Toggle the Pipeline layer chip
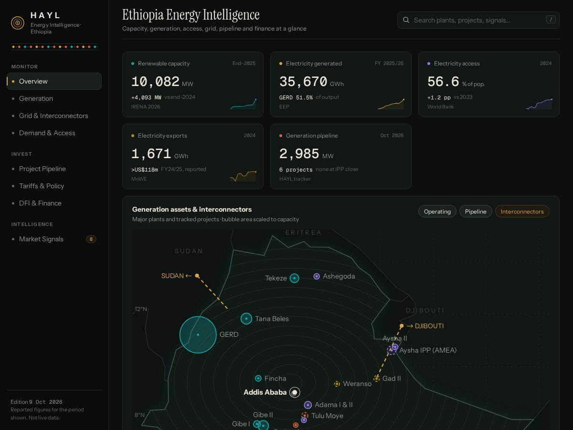Viewport: 573px width, 430px height. tap(476, 211)
